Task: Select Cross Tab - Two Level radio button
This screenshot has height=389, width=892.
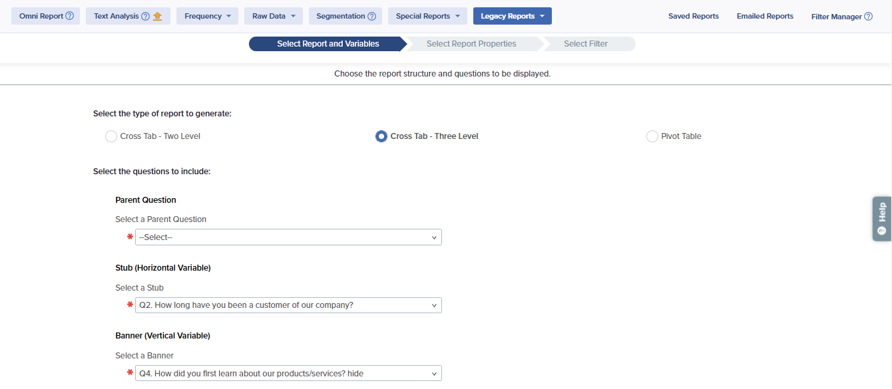Action: pos(111,136)
